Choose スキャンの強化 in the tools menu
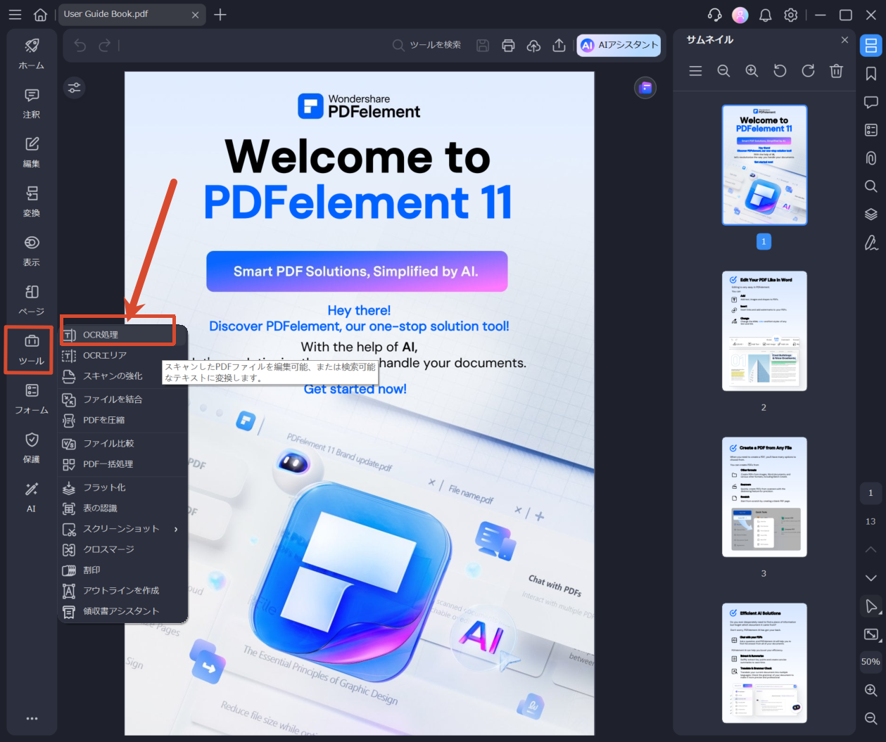 123,376
